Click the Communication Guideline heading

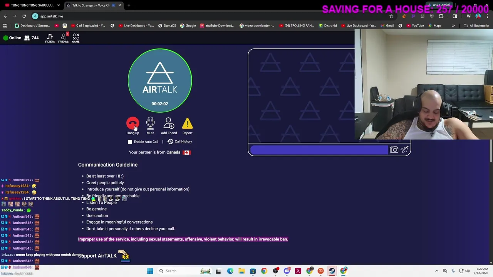click(108, 165)
